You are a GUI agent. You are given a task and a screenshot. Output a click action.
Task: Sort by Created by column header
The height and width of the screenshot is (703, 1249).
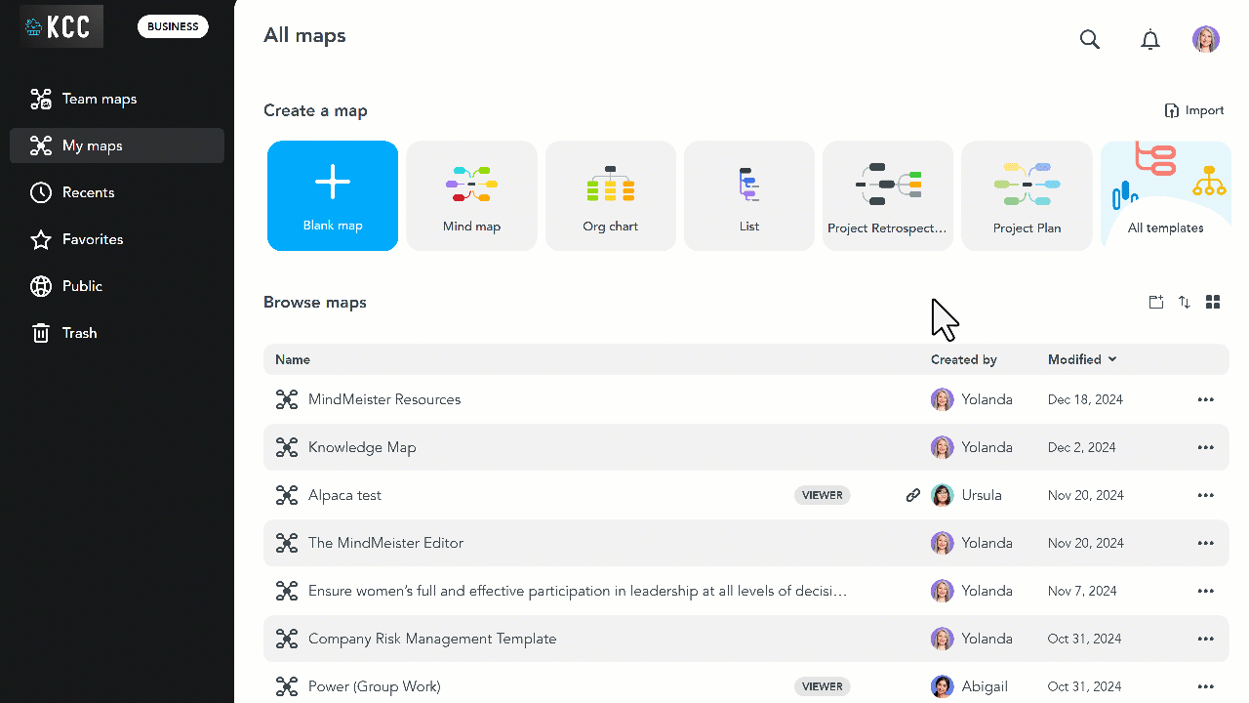[964, 359]
